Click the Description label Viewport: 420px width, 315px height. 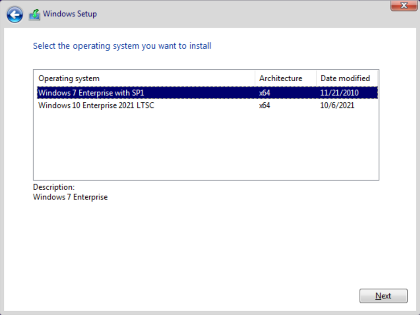point(54,187)
